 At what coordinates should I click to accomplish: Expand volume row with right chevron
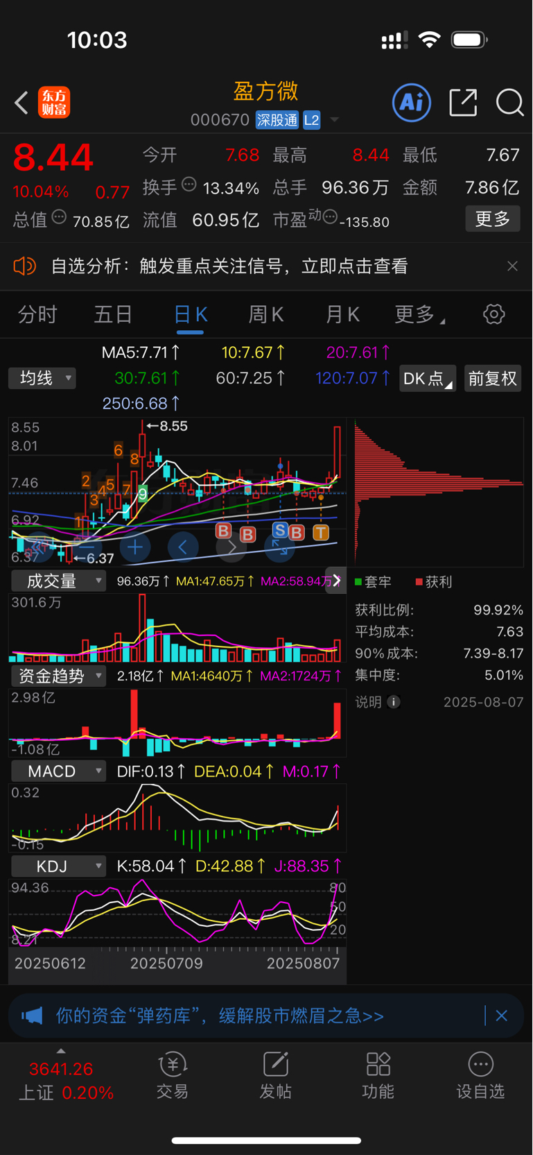336,581
